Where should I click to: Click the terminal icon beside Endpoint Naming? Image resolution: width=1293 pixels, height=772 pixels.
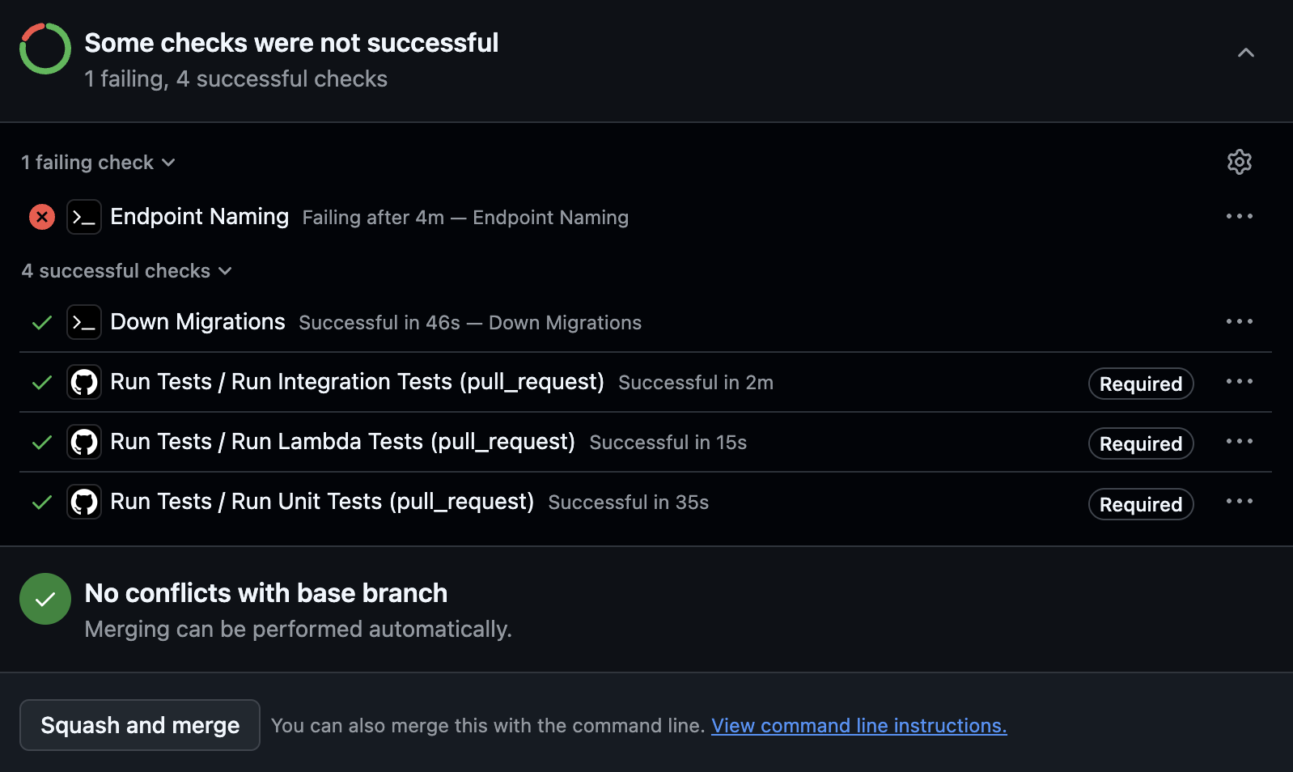pos(84,217)
